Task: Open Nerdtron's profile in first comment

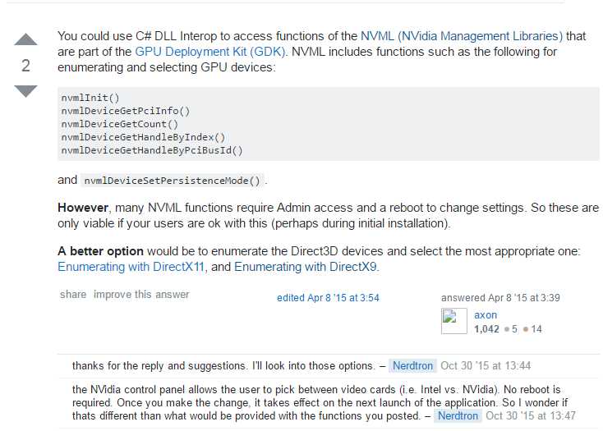Action: (x=412, y=365)
